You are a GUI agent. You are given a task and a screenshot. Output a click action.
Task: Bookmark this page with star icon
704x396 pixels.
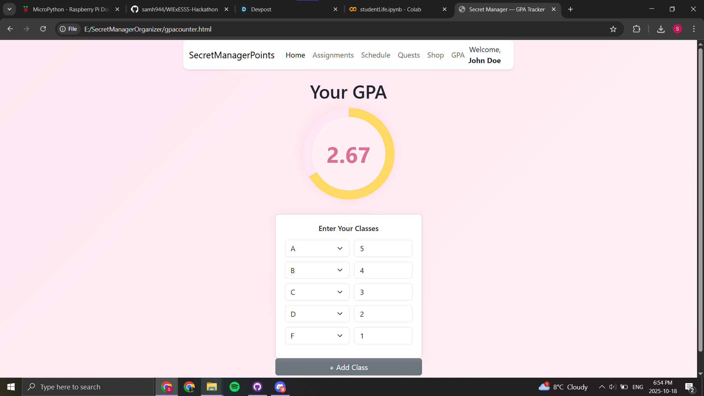click(613, 29)
